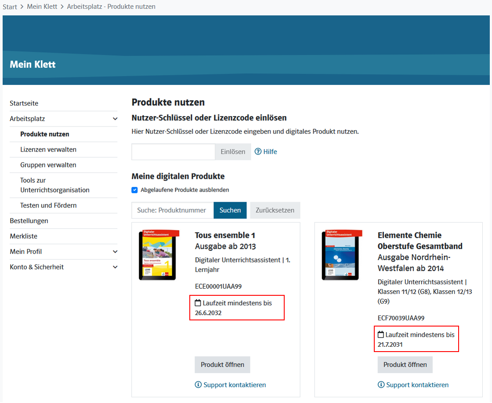Click product number ECE00001UAA99
Image resolution: width=492 pixels, height=403 pixels.
[218, 286]
